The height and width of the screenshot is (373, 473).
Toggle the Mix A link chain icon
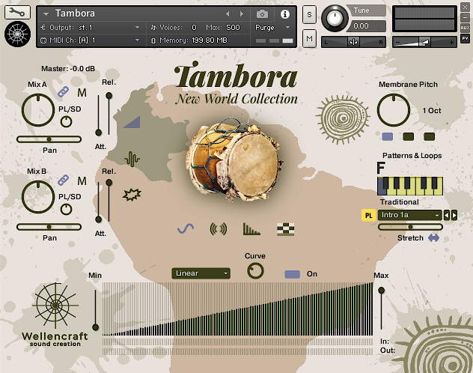point(63,91)
